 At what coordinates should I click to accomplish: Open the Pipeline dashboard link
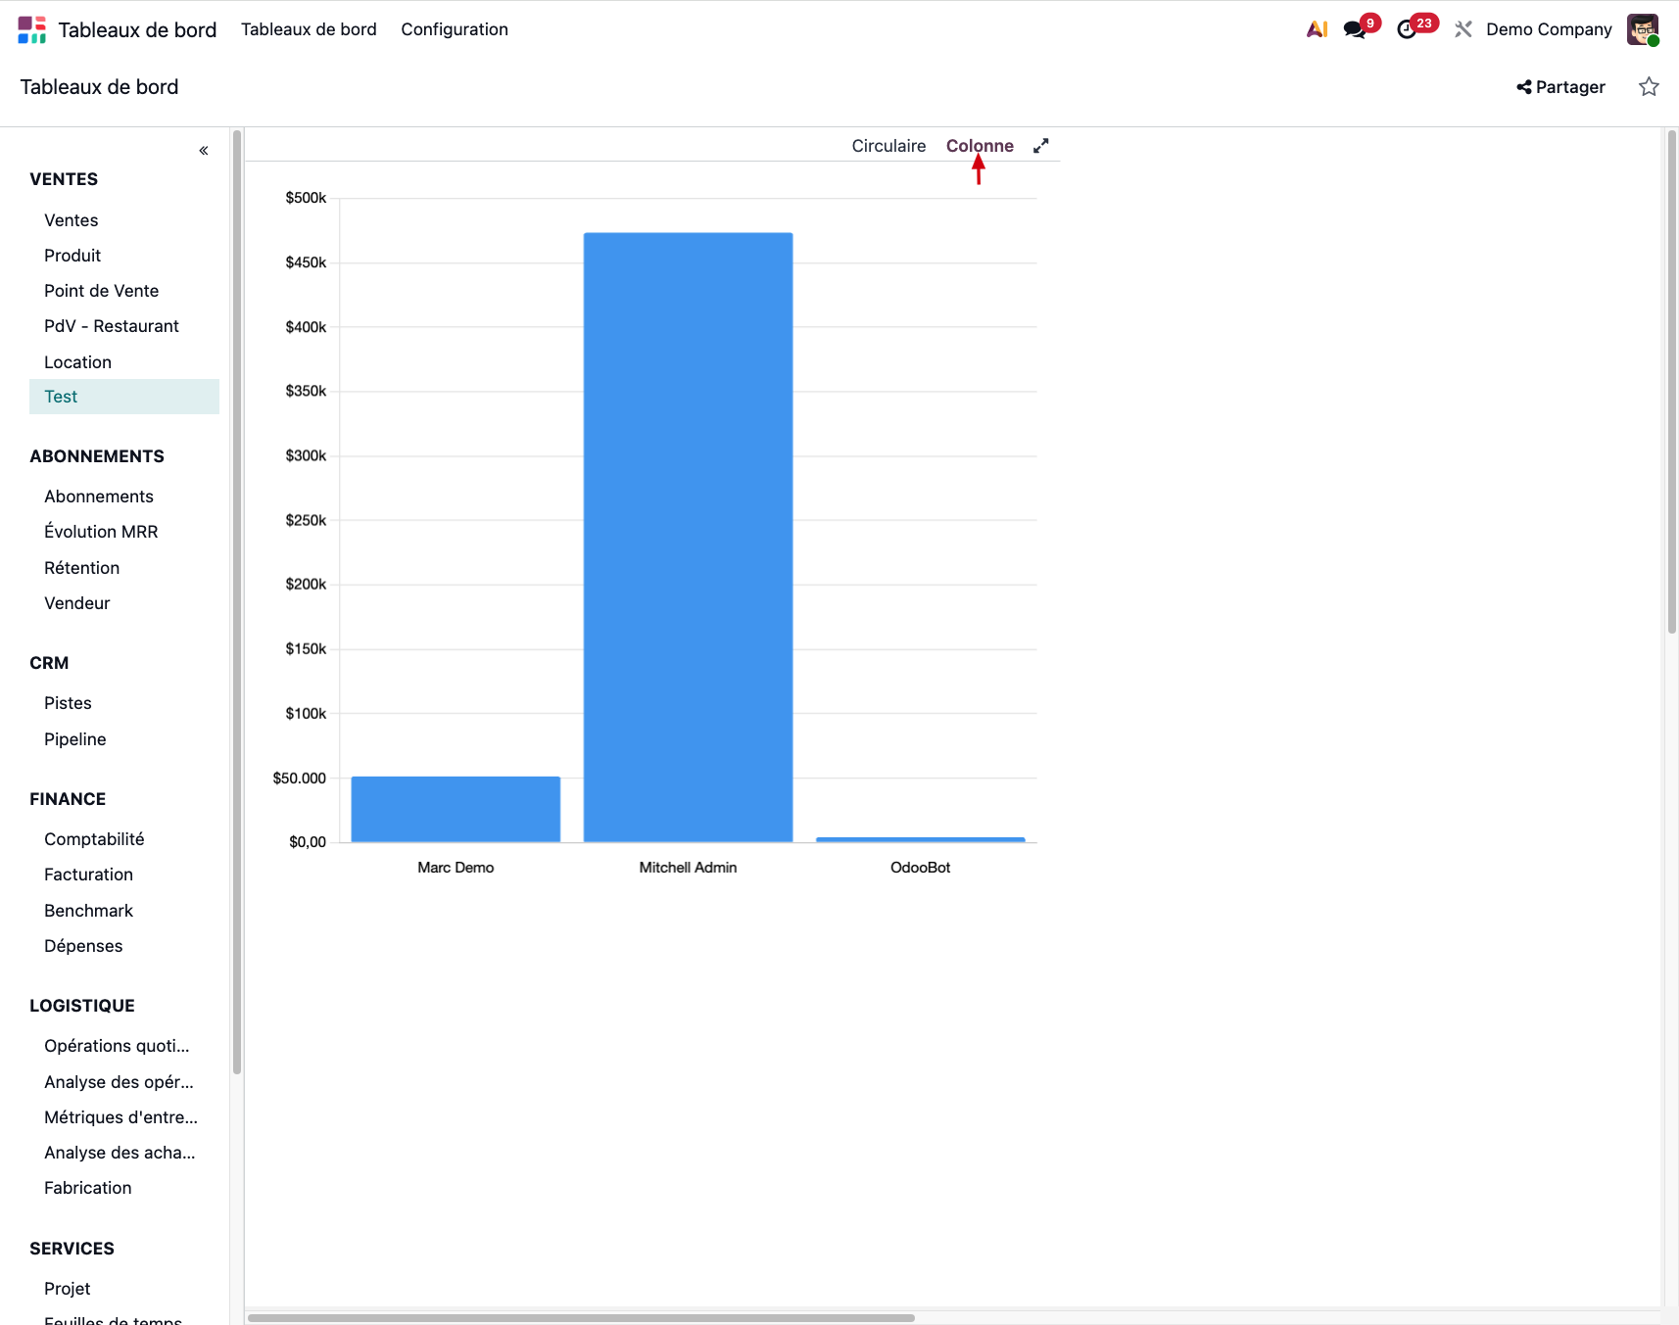point(75,739)
